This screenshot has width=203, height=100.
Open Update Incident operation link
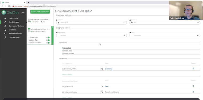[x=69, y=53]
